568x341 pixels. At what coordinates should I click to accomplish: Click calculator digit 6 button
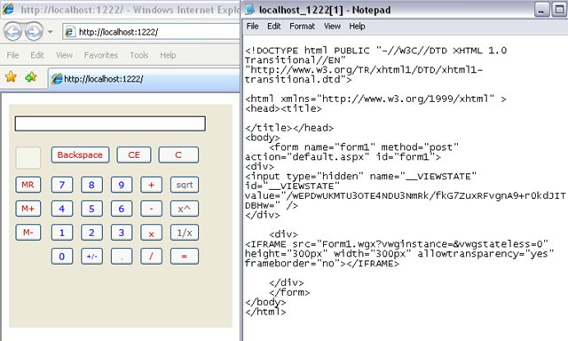(122, 209)
